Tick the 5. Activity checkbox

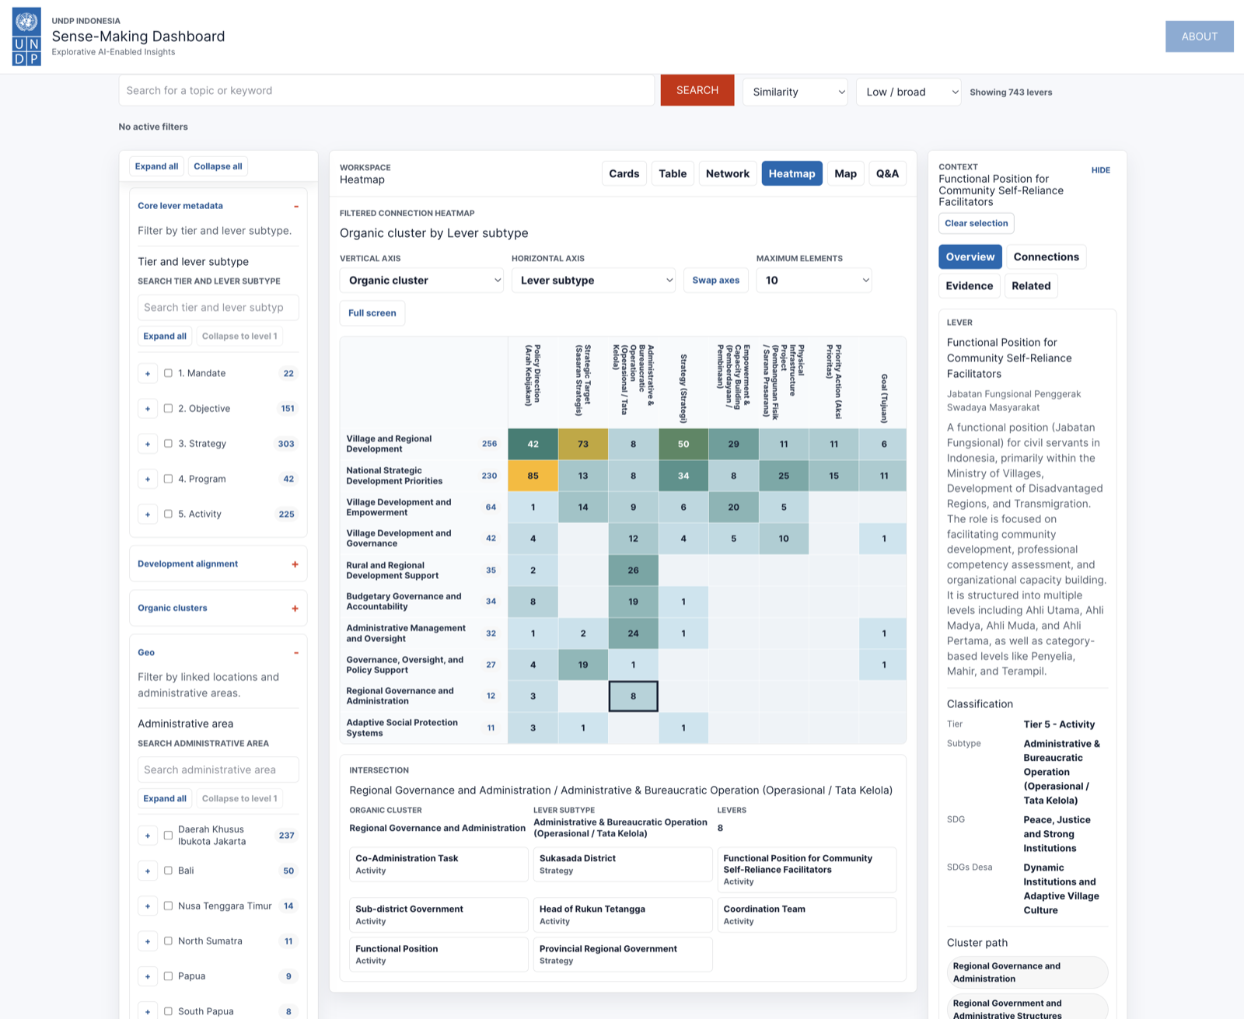pyautogui.click(x=168, y=514)
